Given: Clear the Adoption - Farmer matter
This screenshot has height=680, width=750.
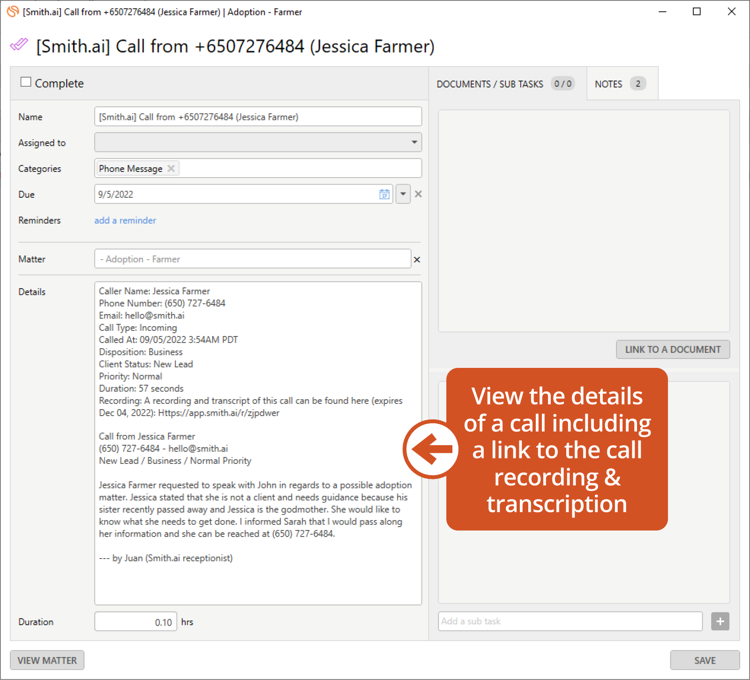Looking at the screenshot, I should point(417,260).
